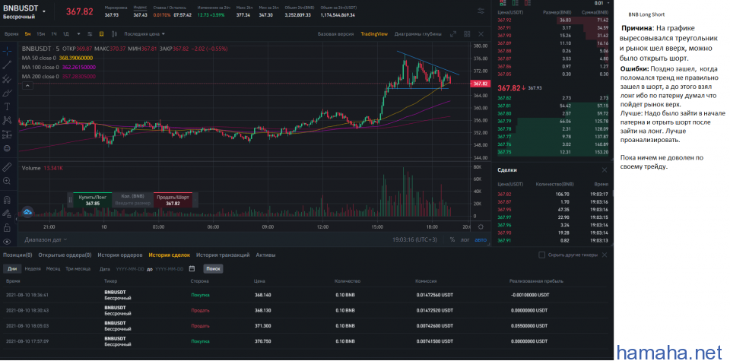
Task: Toggle авто auto scale
Action: (x=481, y=239)
